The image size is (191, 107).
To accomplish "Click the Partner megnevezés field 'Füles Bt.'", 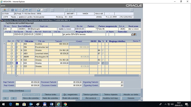I will coord(108,29).
